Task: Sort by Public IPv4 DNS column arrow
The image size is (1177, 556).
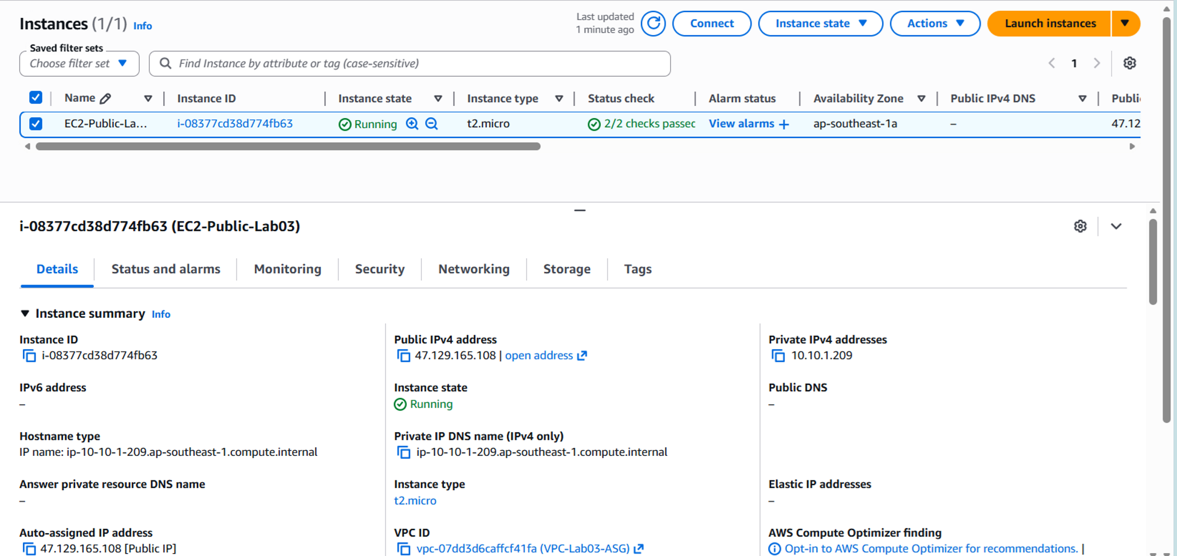Action: coord(1082,98)
